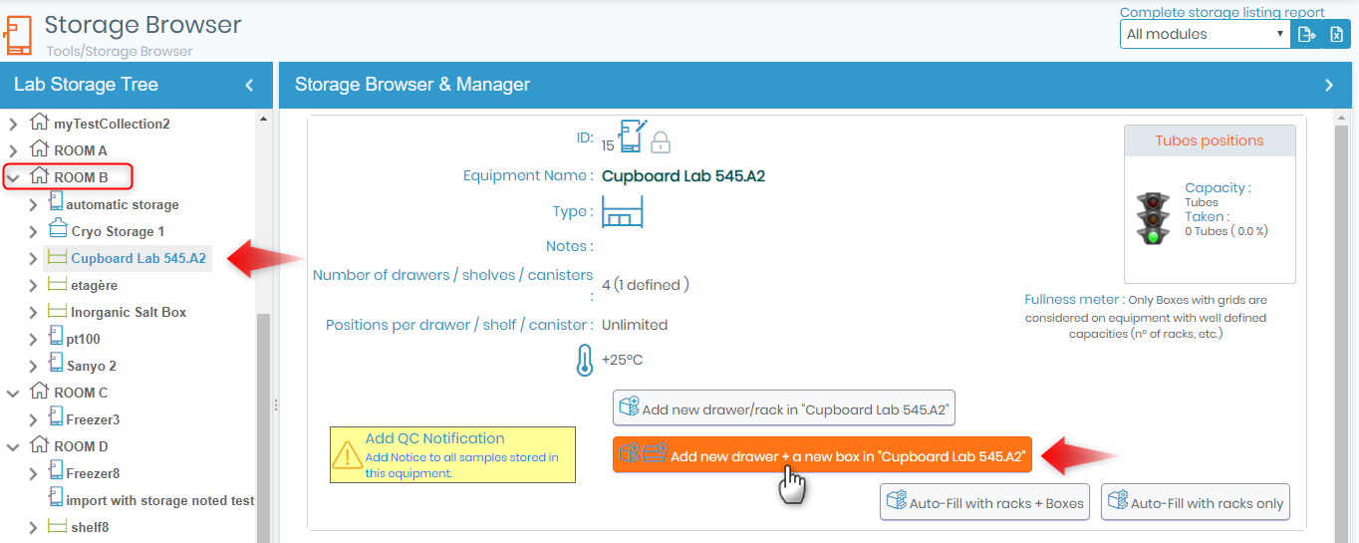Viewport: 1359px width, 543px height.
Task: Collapse the Lab Storage Tree panel
Action: coord(249,85)
